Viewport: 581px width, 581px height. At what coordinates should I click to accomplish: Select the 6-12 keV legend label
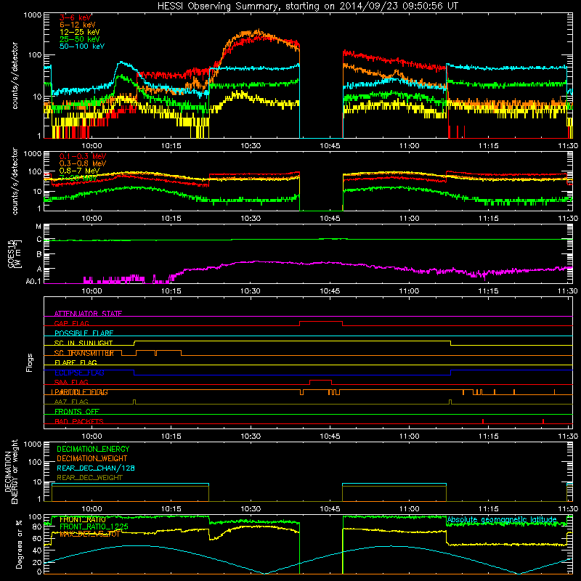pos(78,25)
